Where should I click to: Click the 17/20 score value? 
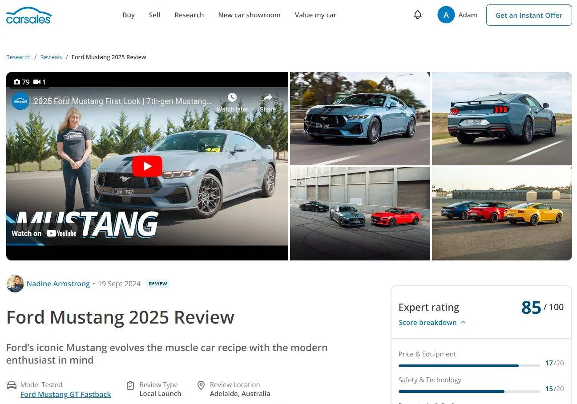pos(554,363)
